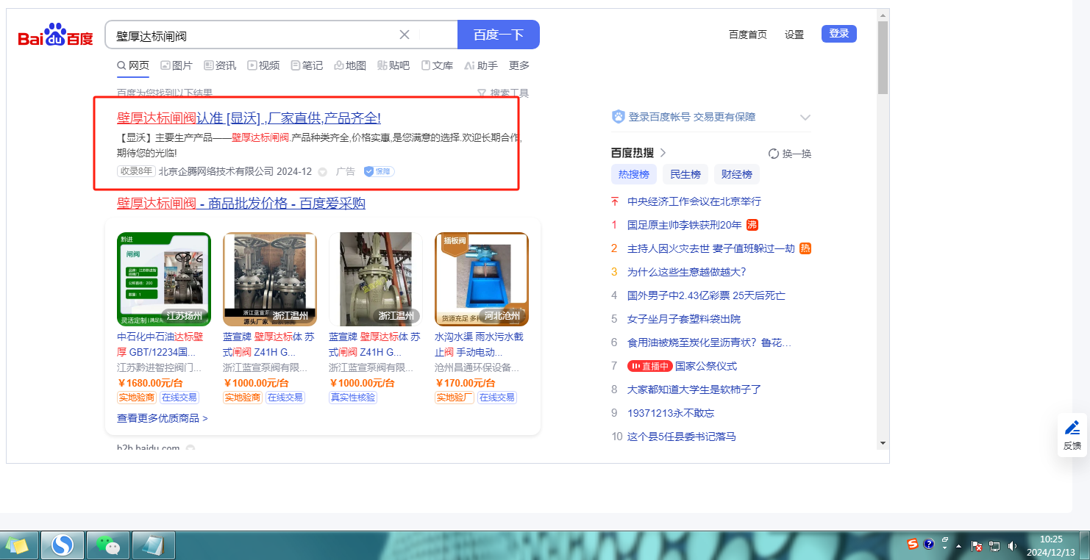Click the ¥170.00元/台 price
Image resolution: width=1090 pixels, height=560 pixels.
tap(465, 383)
